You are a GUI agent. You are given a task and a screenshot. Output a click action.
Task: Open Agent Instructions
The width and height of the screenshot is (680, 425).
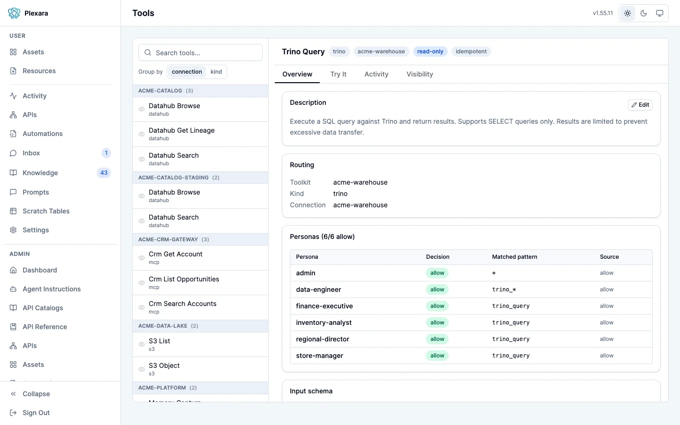coord(60,289)
